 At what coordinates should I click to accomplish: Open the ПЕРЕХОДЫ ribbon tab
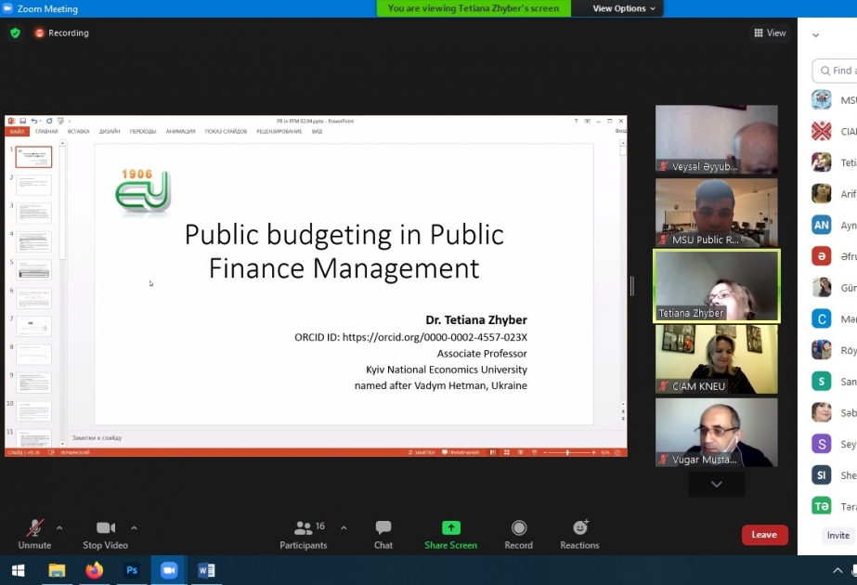tap(143, 131)
